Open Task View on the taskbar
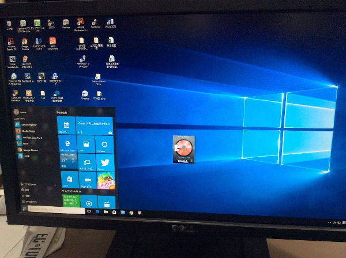 click(89, 211)
